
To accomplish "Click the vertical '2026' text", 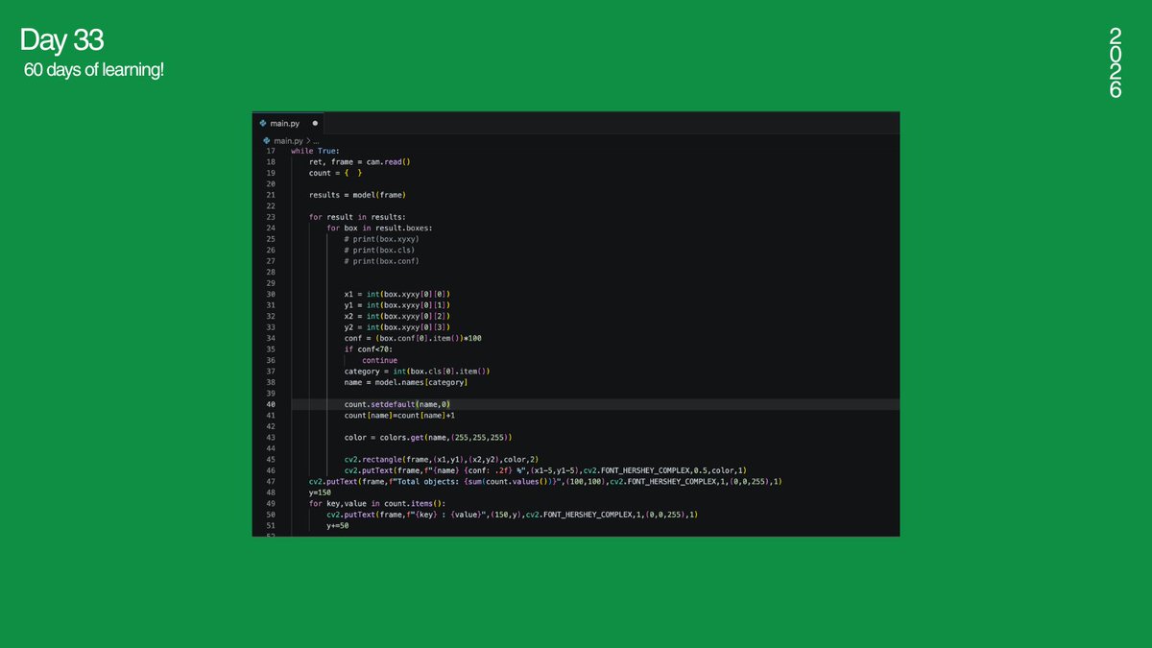I will coord(1115,62).
